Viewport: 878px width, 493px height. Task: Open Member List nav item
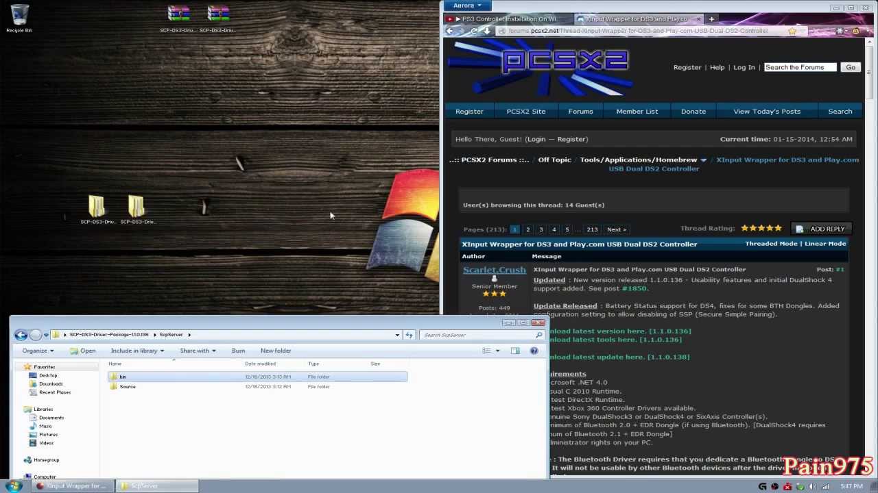point(637,112)
